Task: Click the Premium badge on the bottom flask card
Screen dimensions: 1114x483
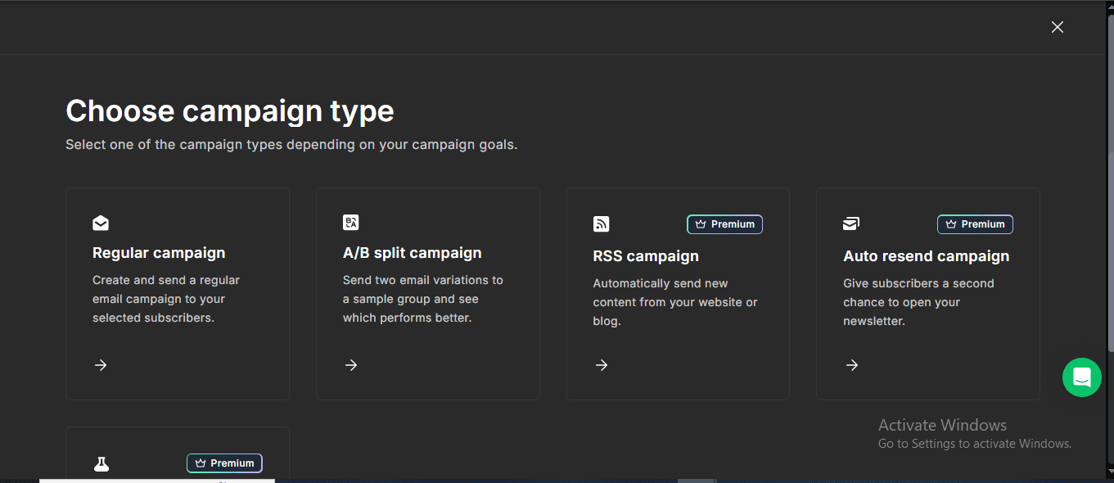Action: [224, 463]
